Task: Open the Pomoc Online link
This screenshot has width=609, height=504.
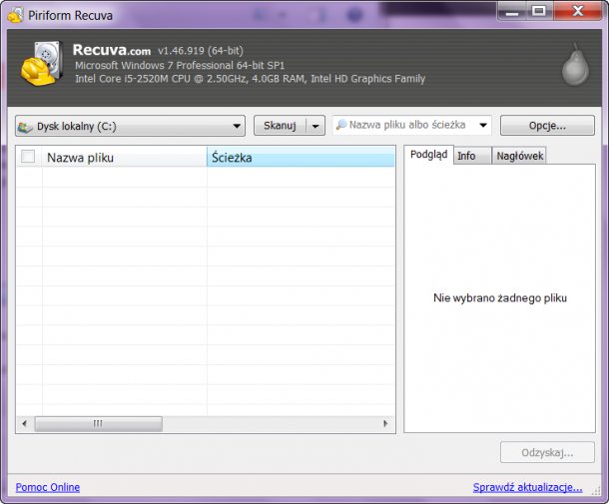Action: point(48,487)
